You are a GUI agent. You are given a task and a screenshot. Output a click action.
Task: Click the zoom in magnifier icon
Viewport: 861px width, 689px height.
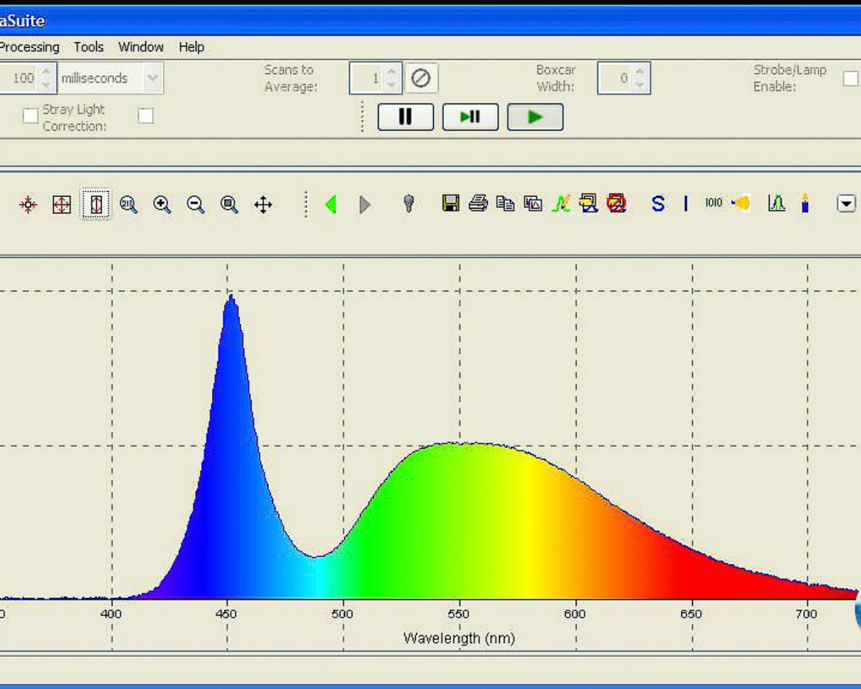(x=162, y=205)
